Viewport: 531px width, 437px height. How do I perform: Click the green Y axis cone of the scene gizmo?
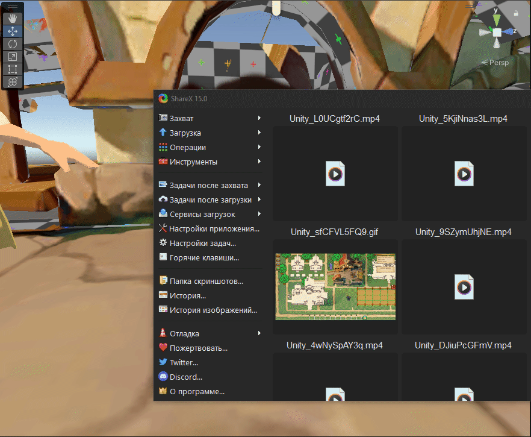tap(497, 20)
